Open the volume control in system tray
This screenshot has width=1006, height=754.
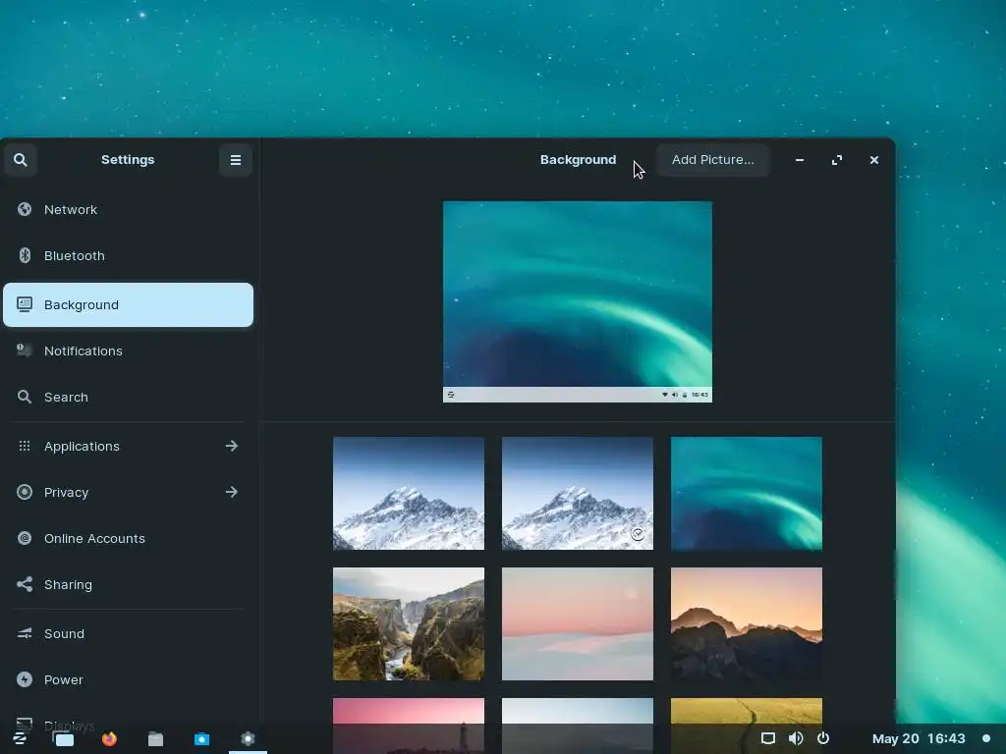(796, 738)
